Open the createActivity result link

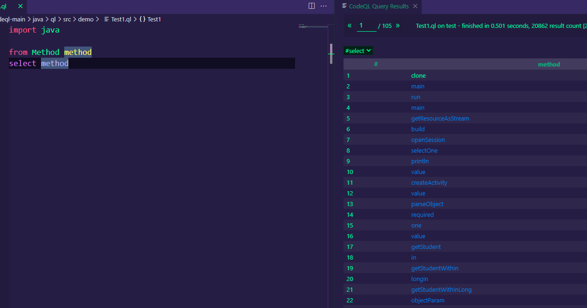tap(429, 182)
